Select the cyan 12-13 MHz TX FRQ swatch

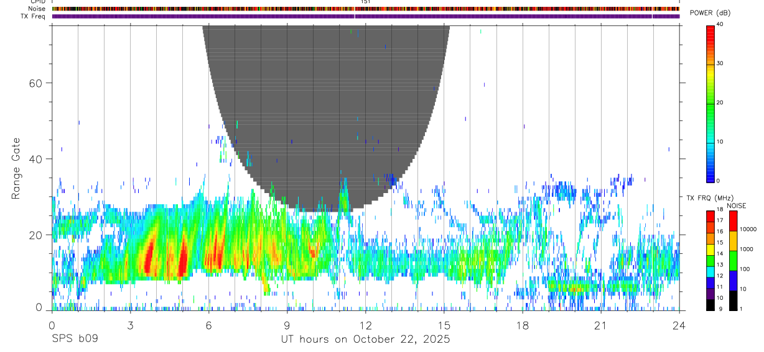[x=710, y=272]
